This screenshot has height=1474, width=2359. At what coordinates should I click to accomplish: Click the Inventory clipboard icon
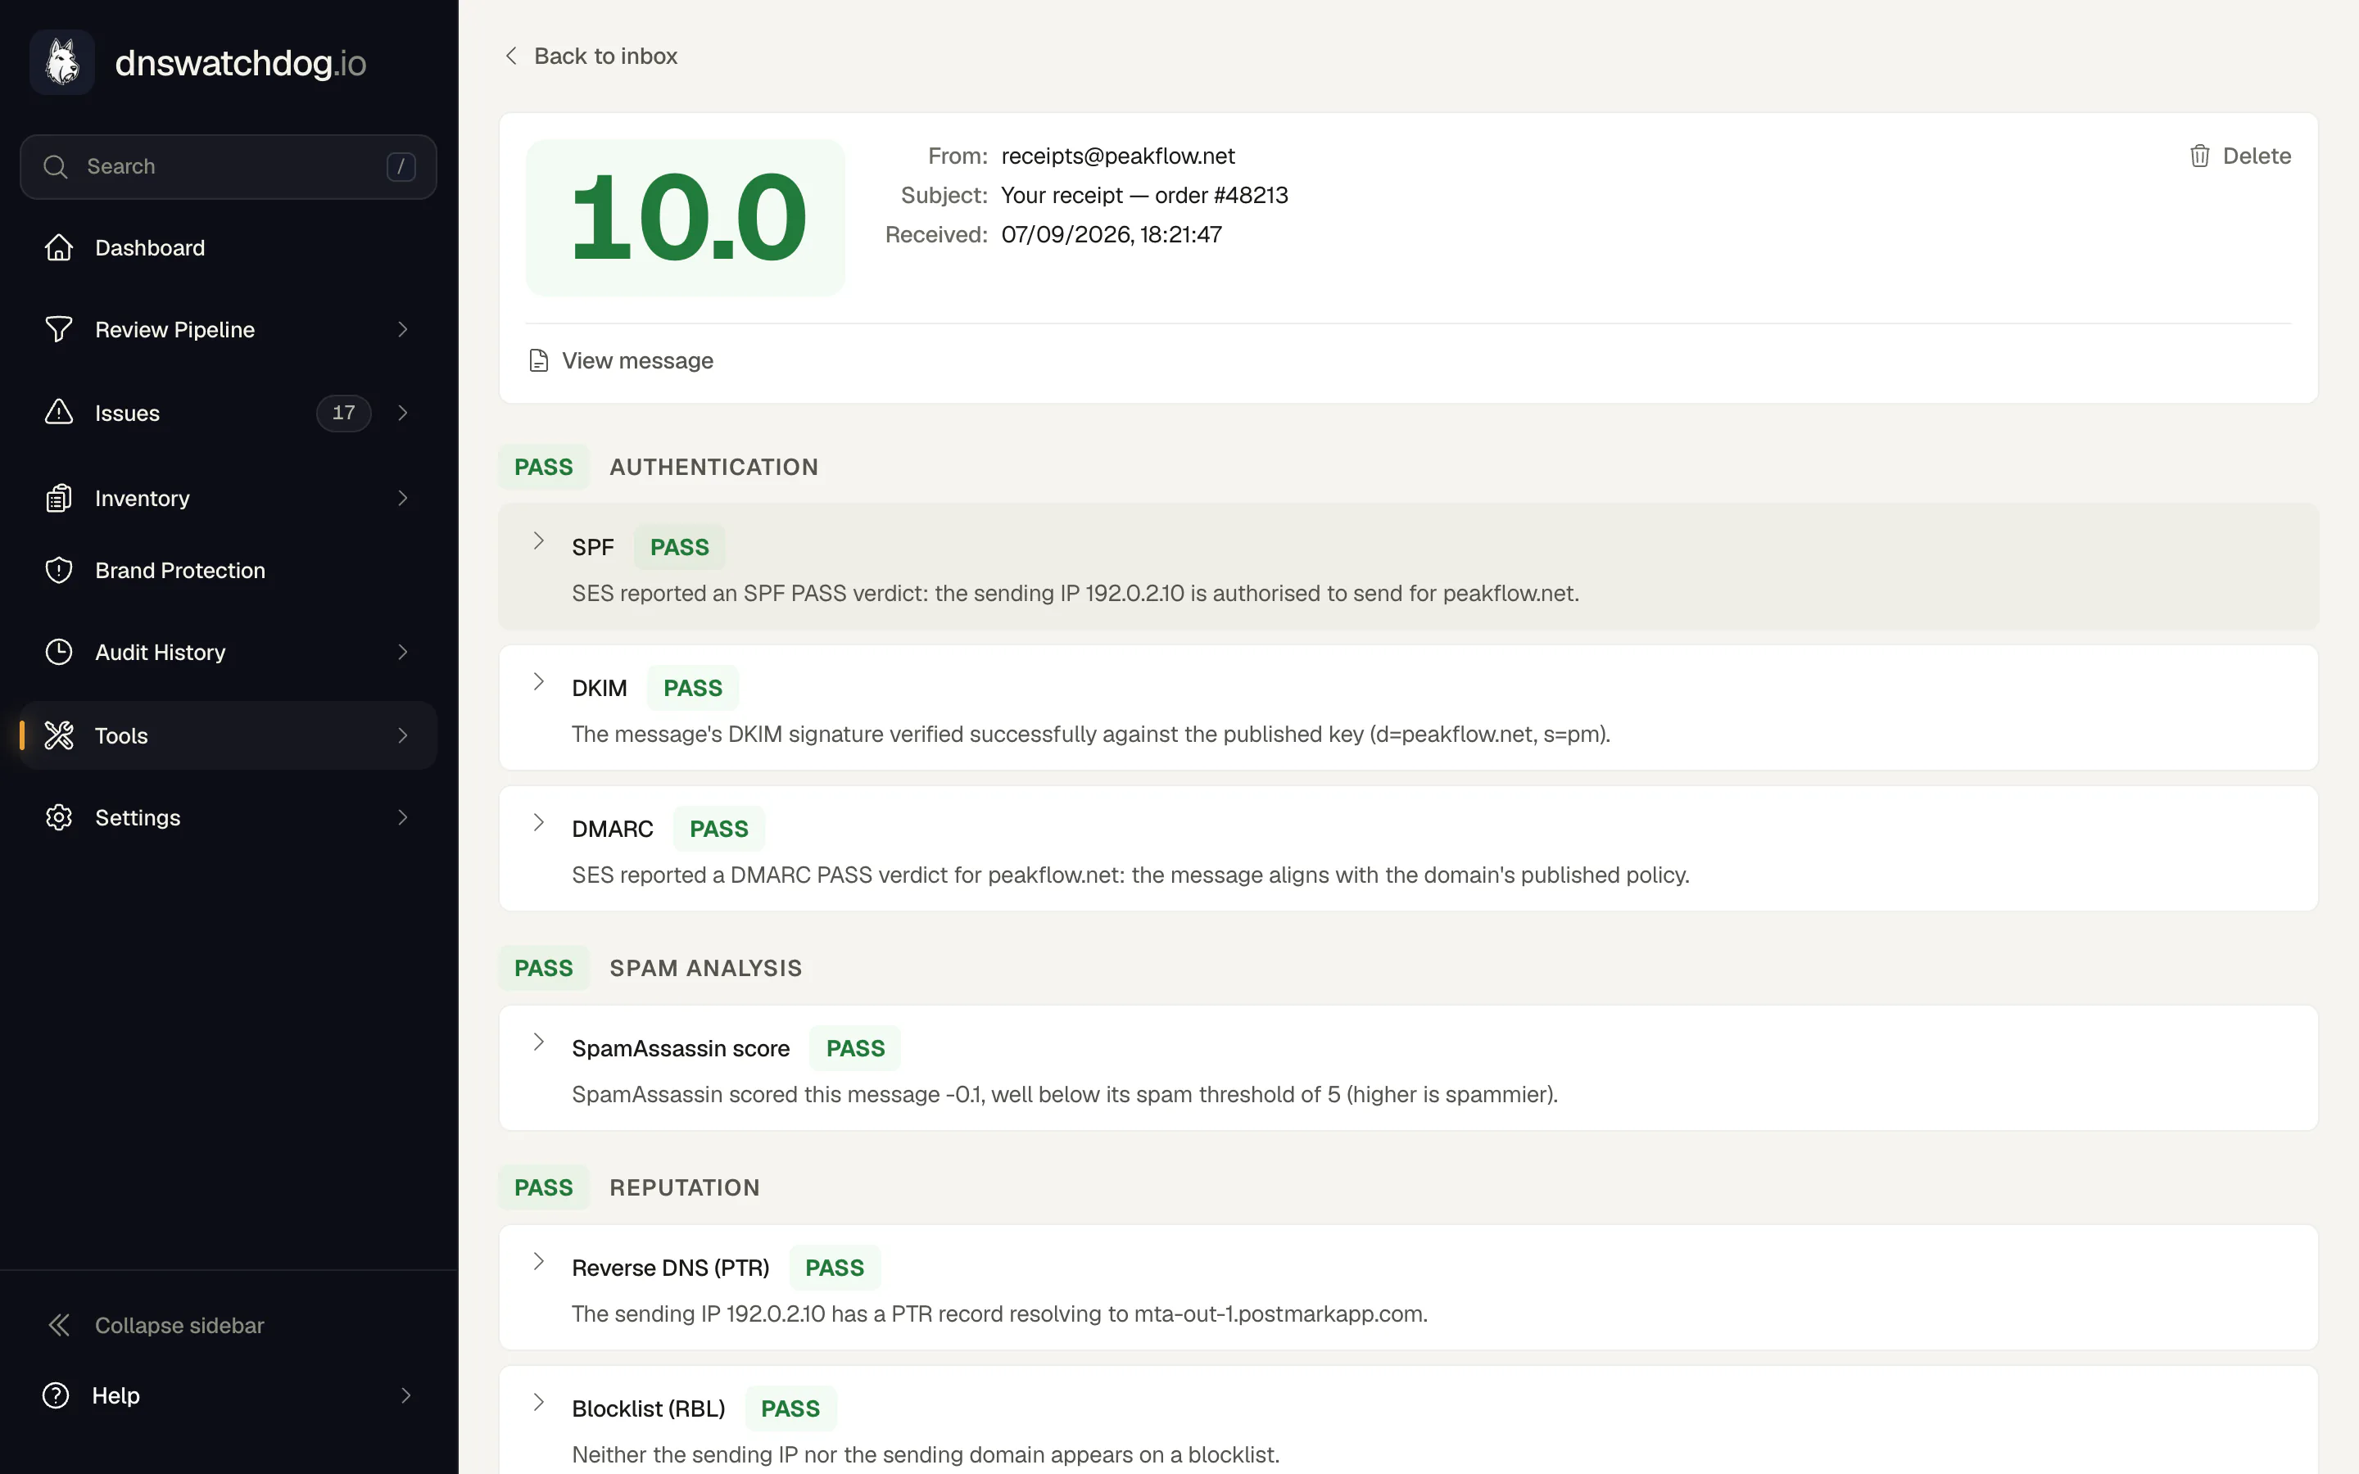coord(58,498)
